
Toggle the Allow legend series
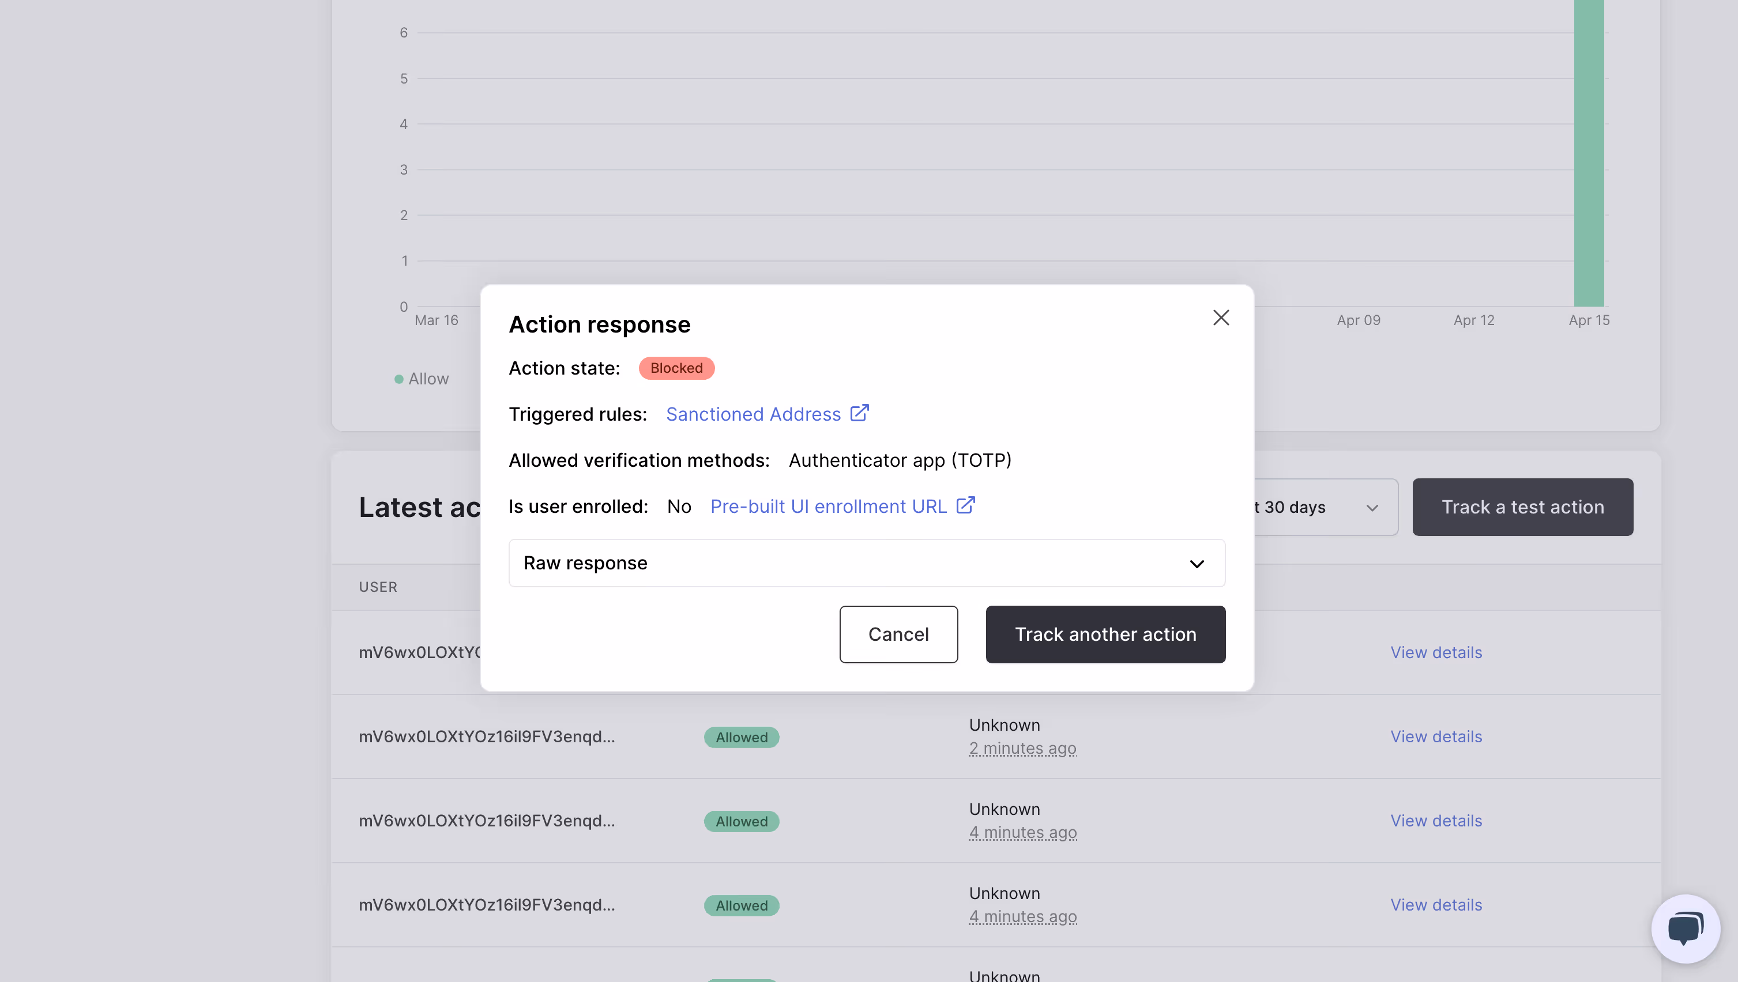click(x=422, y=379)
